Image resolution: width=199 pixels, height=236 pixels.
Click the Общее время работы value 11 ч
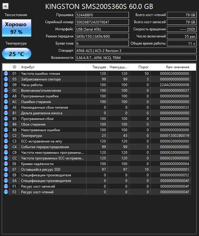point(182,44)
